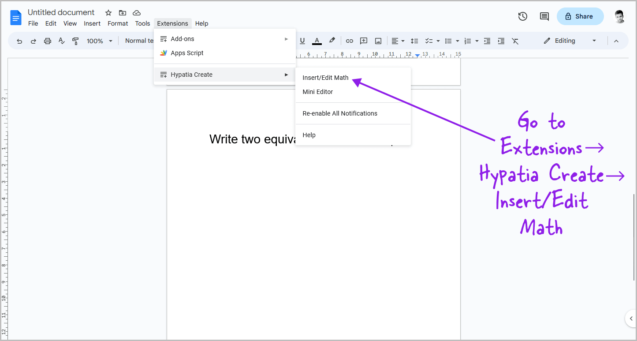
Task: Open text alignment options
Action: (x=398, y=41)
